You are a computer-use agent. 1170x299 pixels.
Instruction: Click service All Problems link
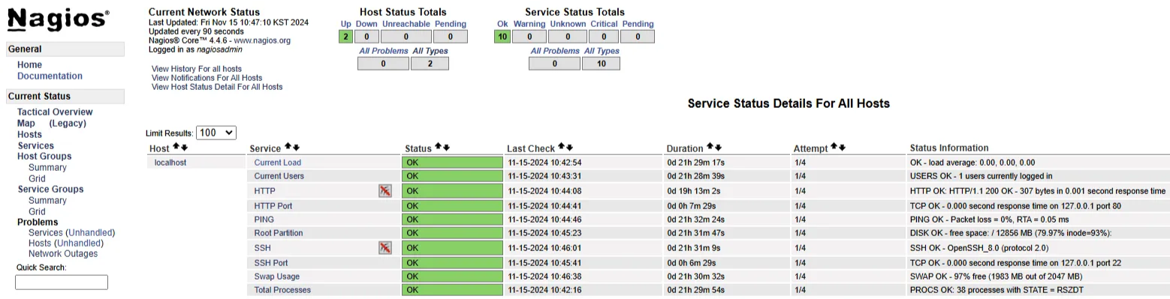coord(555,51)
